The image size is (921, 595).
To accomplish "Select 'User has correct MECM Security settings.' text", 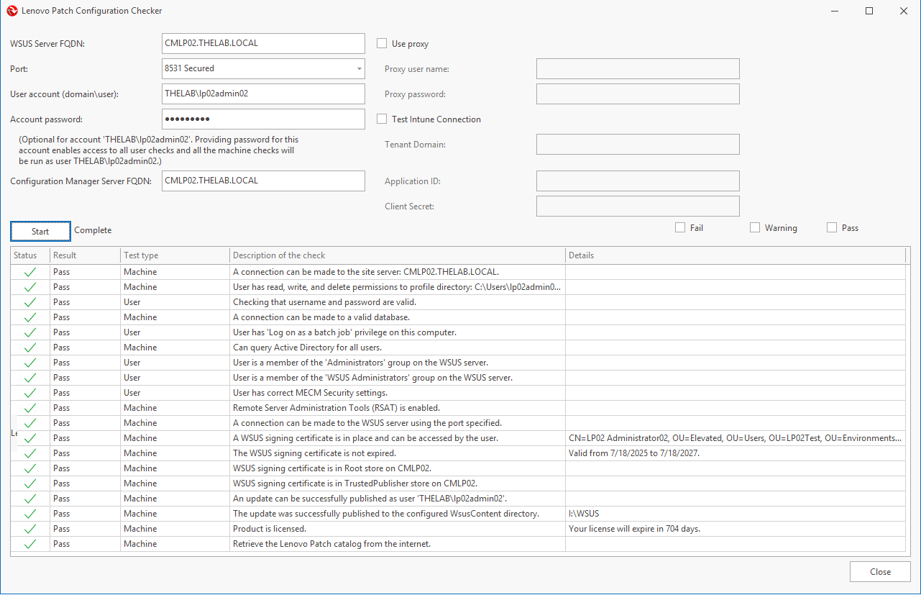I will coord(310,393).
